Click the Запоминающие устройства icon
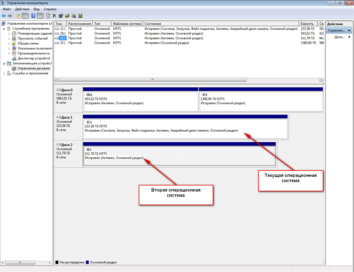Screen dimensions: 354x272 click(x=9, y=63)
